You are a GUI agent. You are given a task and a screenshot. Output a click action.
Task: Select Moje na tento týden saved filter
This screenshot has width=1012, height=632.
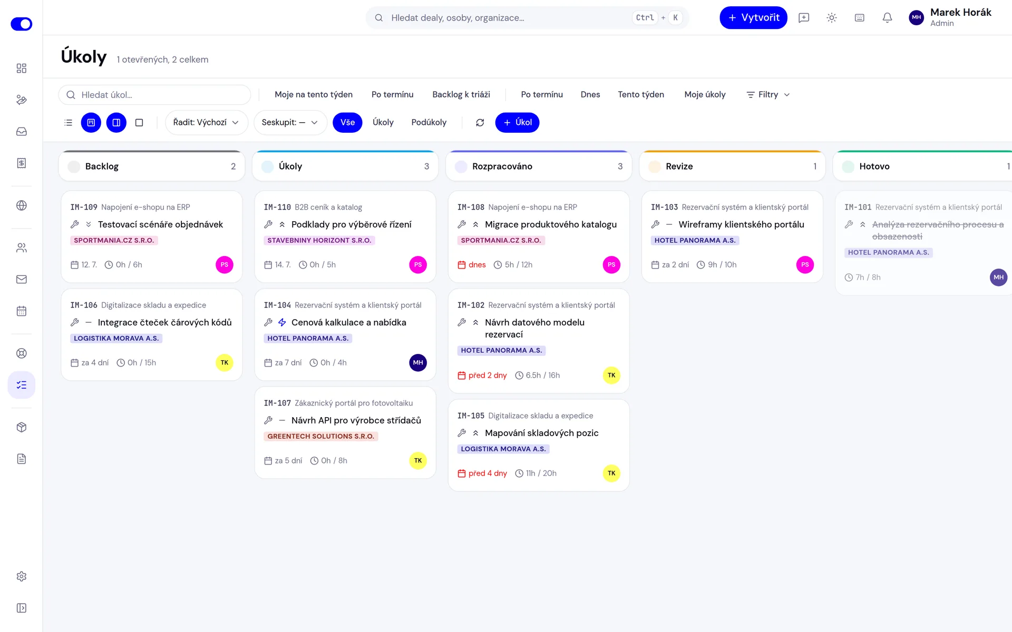pos(314,95)
